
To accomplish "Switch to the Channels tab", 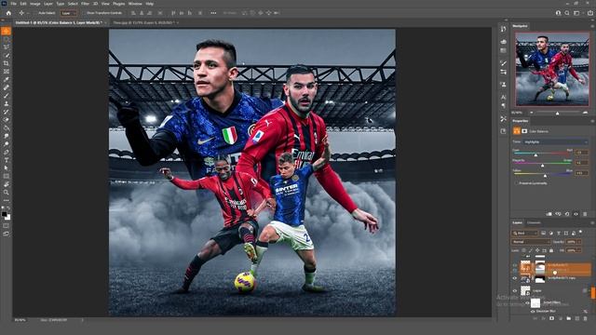I will 534,223.
